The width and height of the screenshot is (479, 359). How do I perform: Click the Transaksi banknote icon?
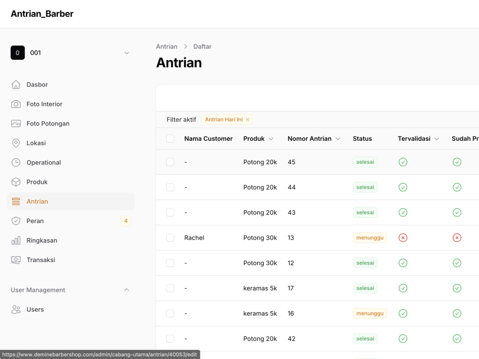coord(16,260)
